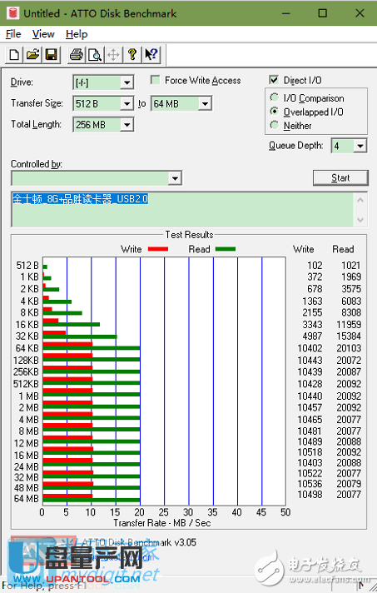The image size is (377, 593).
Task: Toggle the Direct I/O checkbox
Action: (x=274, y=80)
